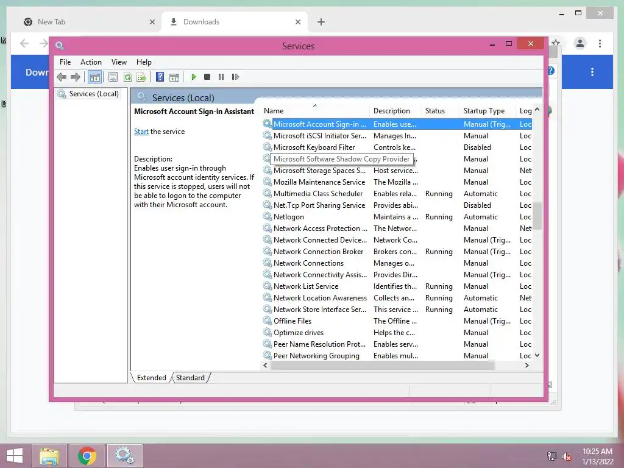Image resolution: width=624 pixels, height=468 pixels.
Task: Open the View menu
Action: click(x=119, y=62)
